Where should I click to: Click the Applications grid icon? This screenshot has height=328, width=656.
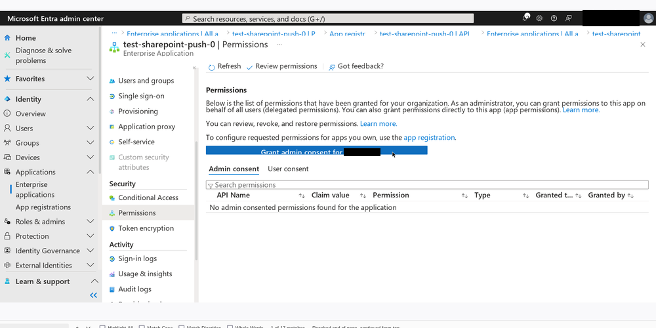(7, 171)
